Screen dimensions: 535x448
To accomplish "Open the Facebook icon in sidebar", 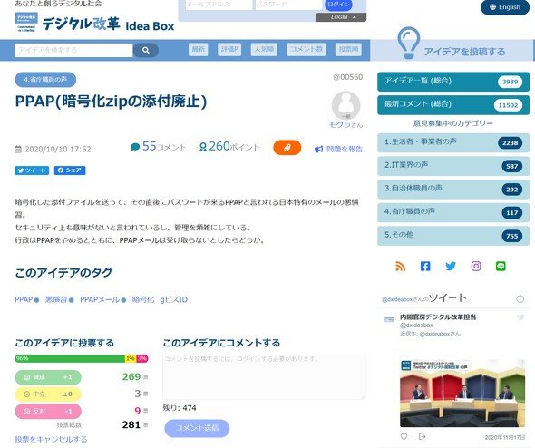I will pyautogui.click(x=425, y=266).
